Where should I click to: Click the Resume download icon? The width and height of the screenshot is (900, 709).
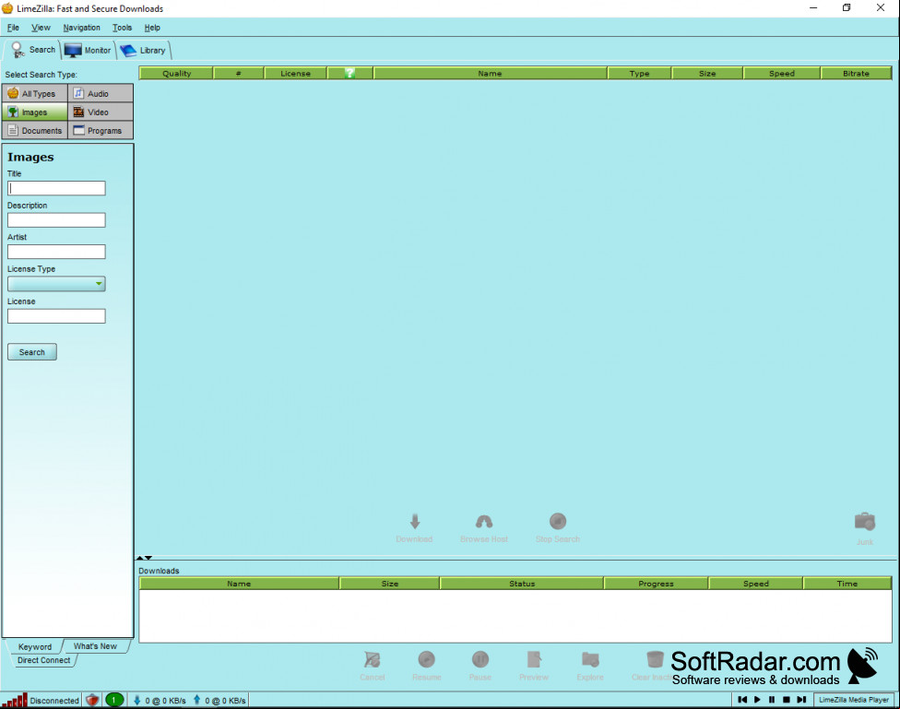tap(426, 659)
